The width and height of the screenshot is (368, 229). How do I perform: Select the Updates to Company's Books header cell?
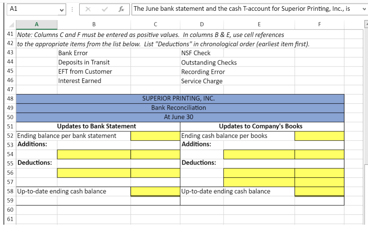point(262,126)
